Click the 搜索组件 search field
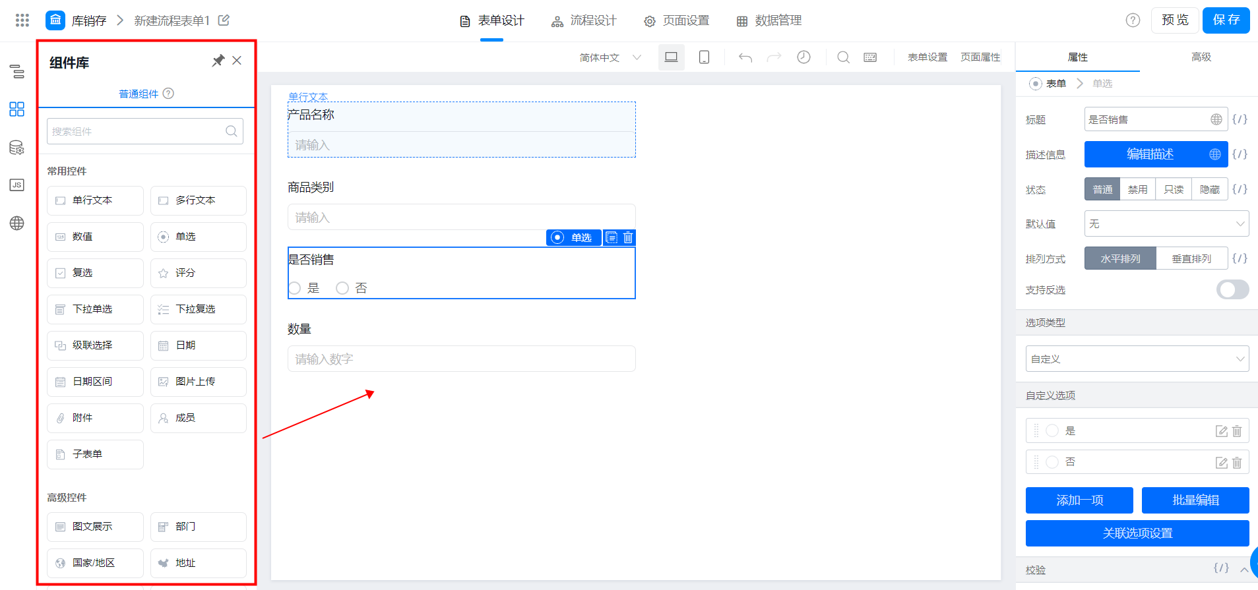 pyautogui.click(x=145, y=131)
